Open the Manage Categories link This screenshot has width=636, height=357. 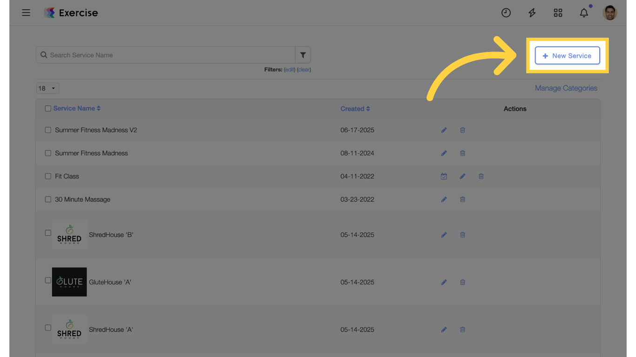tap(566, 88)
